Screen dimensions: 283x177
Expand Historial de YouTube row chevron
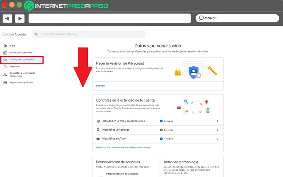tap(218, 139)
